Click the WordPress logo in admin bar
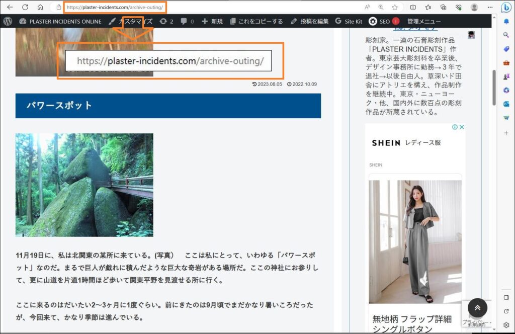 click(8, 21)
